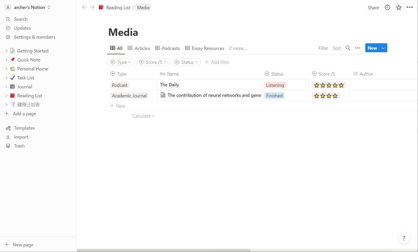The image size is (418, 252).
Task: Open the New button dropdown arrow
Action: (x=383, y=48)
